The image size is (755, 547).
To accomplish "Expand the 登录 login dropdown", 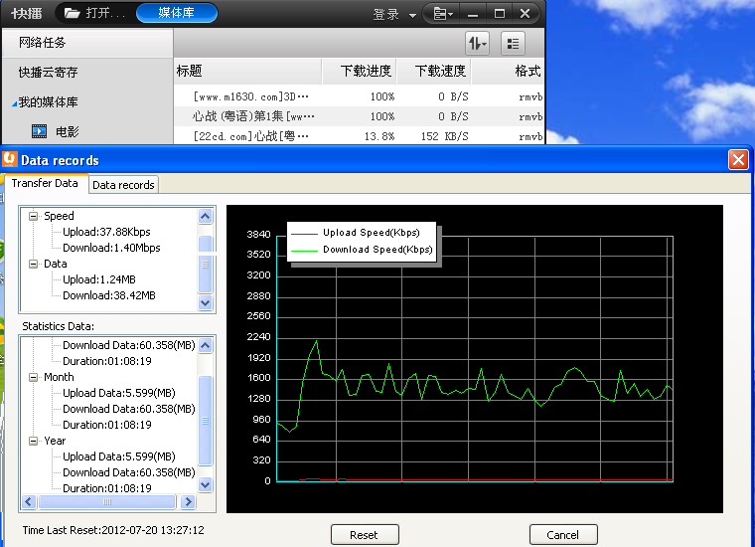I will click(x=412, y=15).
